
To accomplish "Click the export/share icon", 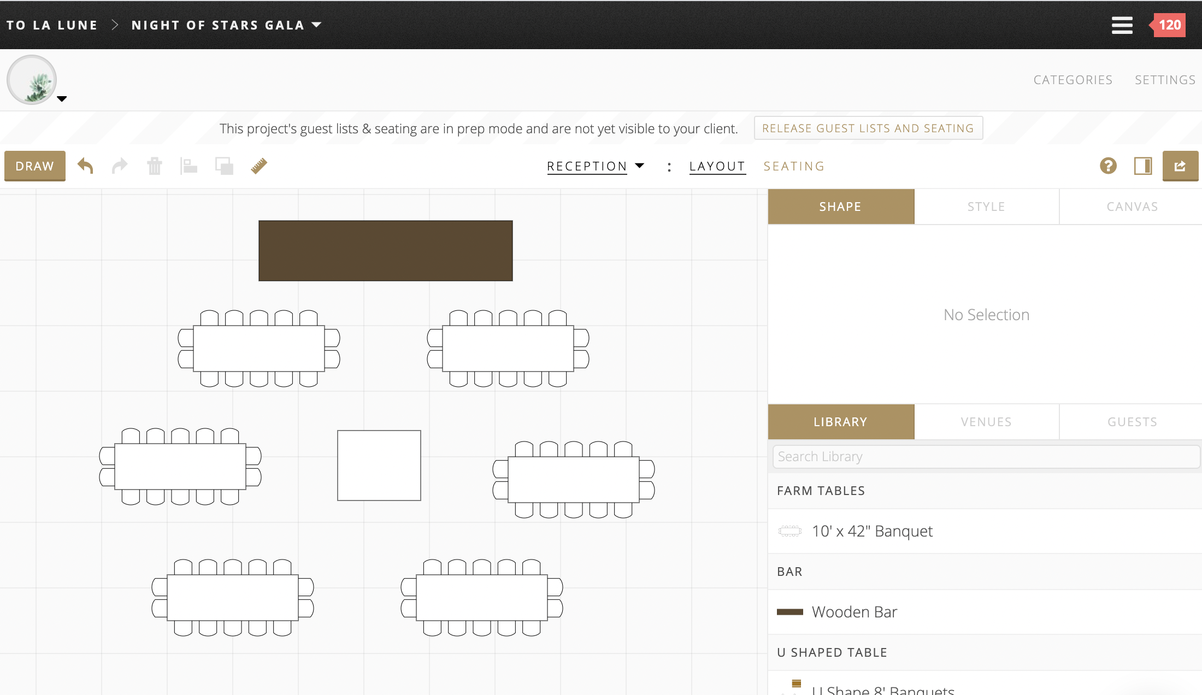I will [1181, 166].
